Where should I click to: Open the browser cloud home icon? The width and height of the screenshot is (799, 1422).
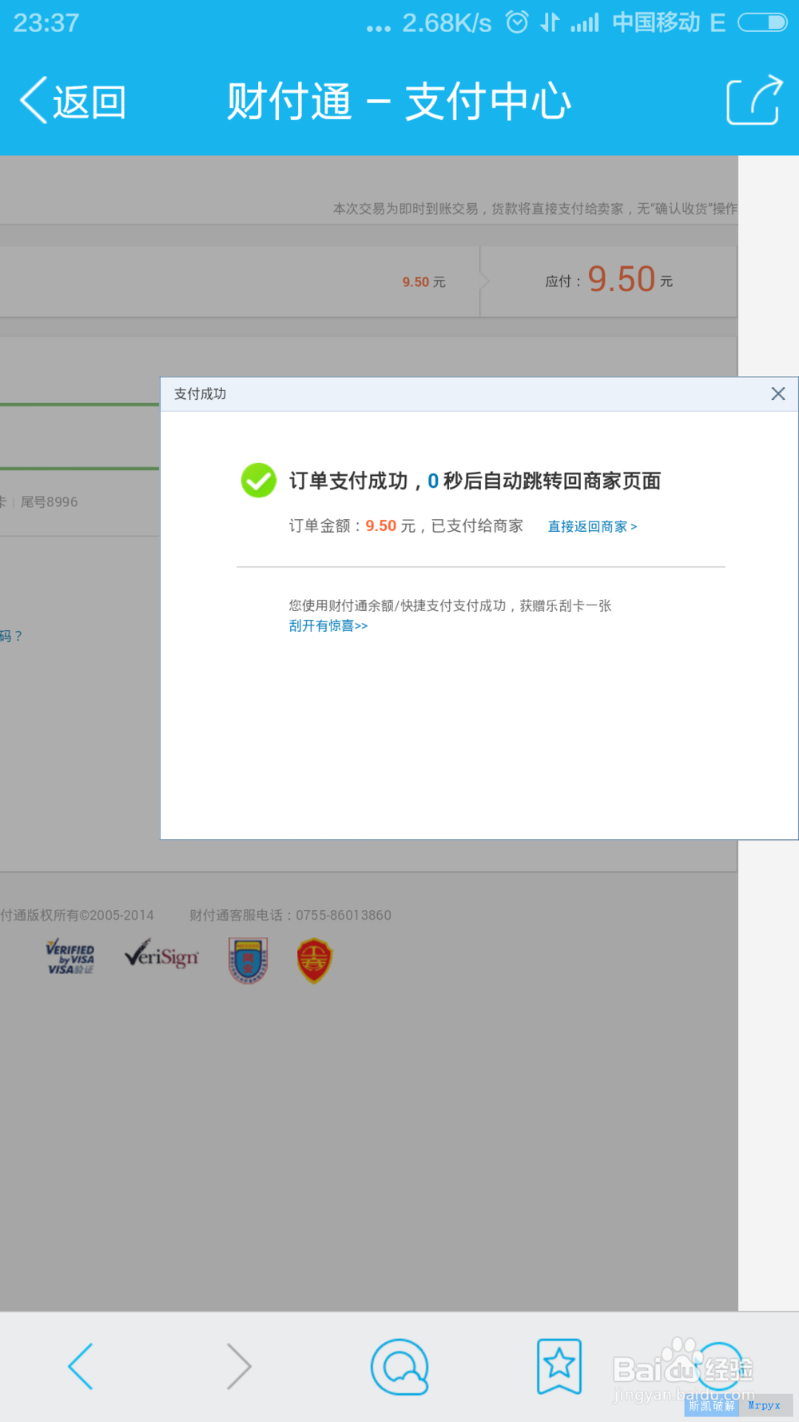(399, 1367)
